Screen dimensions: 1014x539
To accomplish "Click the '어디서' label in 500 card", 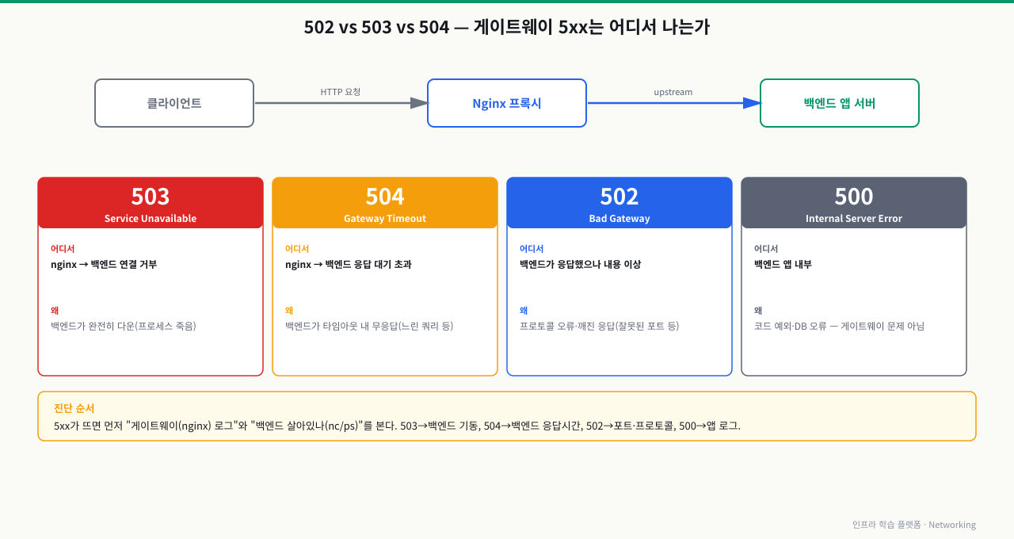I will pyautogui.click(x=766, y=249).
